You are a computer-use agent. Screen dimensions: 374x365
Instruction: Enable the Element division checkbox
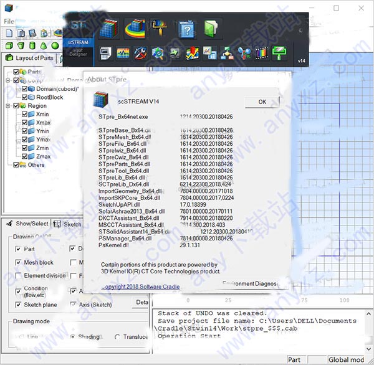[x=18, y=275]
